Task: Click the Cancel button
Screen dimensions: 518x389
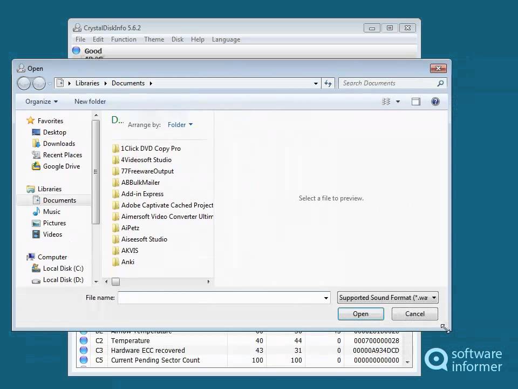Action: tap(415, 314)
